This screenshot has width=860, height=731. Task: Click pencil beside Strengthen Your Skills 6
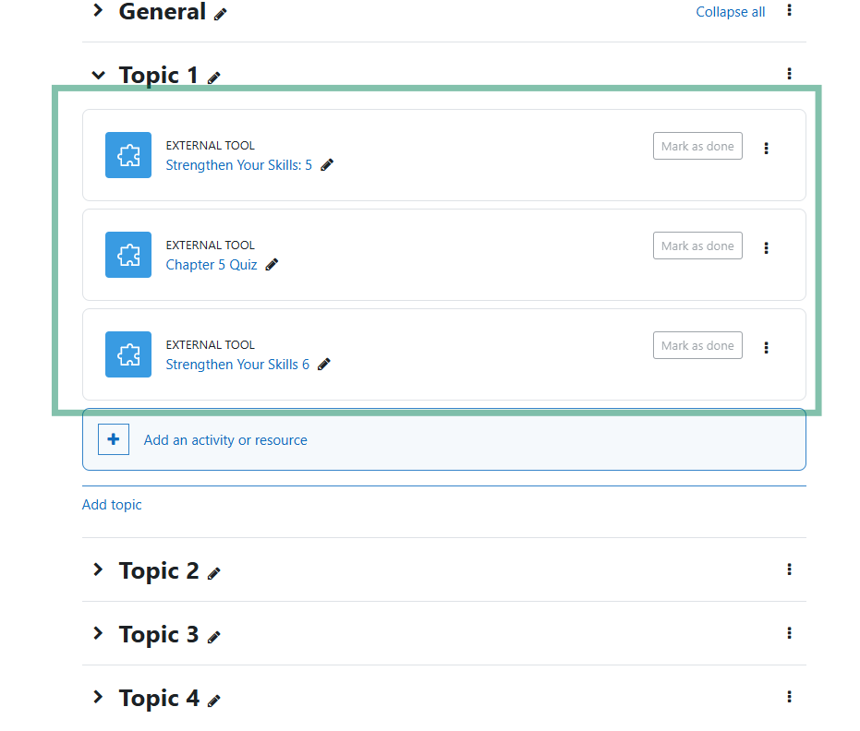coord(324,365)
